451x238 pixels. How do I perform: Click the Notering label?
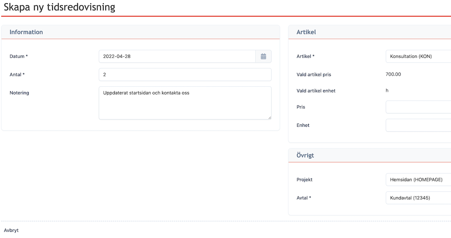pyautogui.click(x=19, y=93)
